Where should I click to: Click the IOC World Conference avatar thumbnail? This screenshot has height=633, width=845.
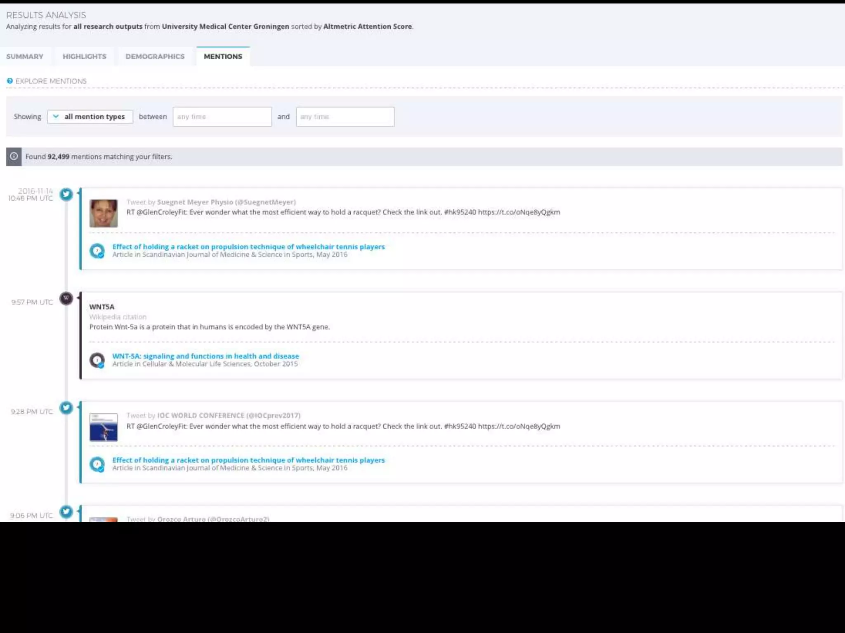[x=104, y=427]
